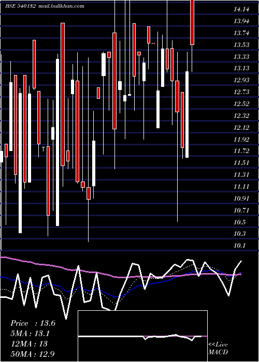Click the 5MA : 13.1 readout
The image size is (259, 362).
pos(30,334)
